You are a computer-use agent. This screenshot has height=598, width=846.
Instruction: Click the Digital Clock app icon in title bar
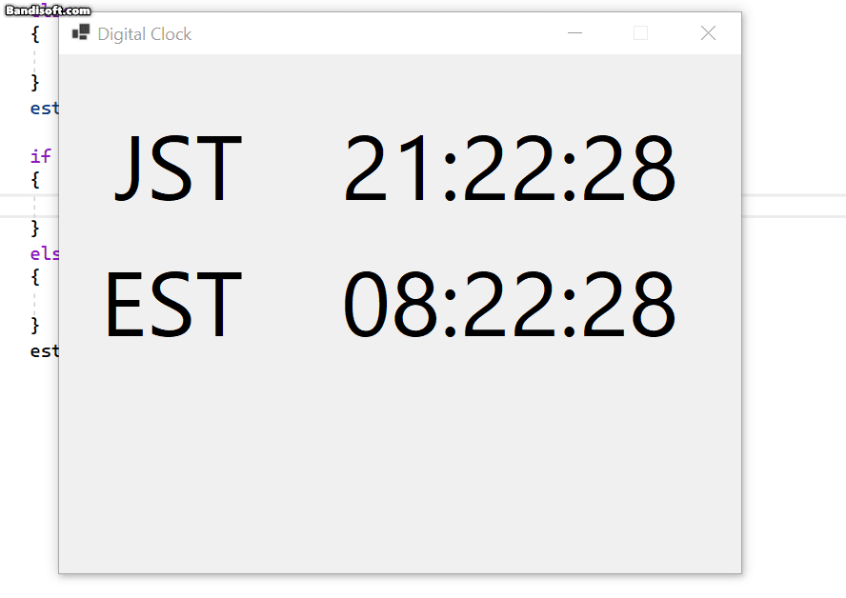coord(81,33)
